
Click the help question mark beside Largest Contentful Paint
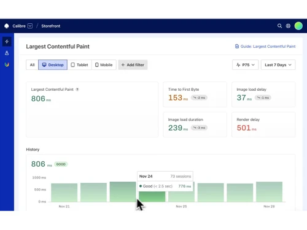point(77,90)
